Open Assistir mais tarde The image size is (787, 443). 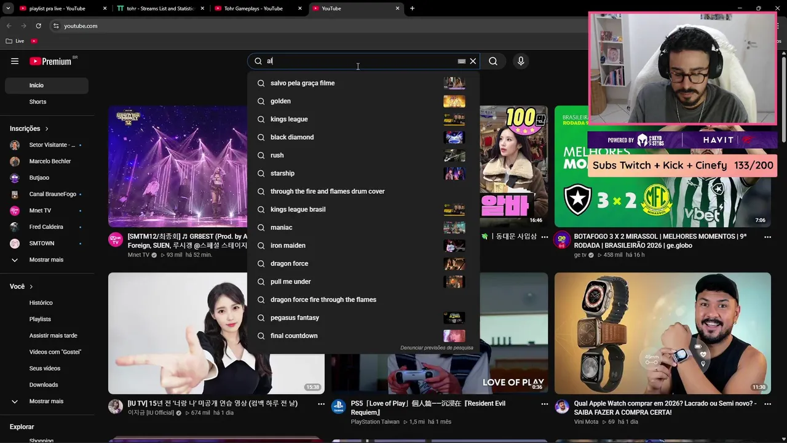(x=47, y=336)
